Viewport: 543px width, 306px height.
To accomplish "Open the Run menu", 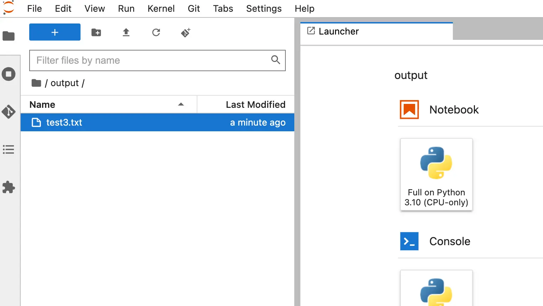I will pyautogui.click(x=126, y=9).
